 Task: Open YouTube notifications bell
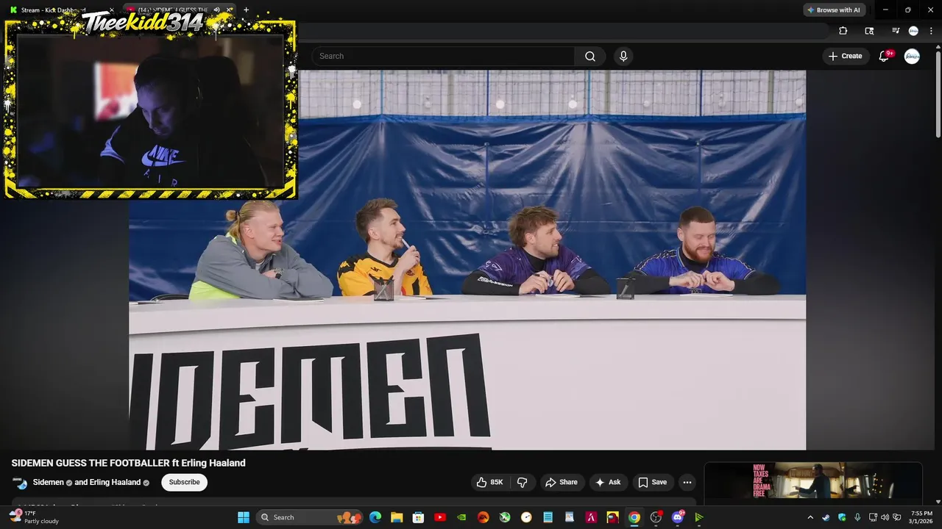pyautogui.click(x=884, y=56)
